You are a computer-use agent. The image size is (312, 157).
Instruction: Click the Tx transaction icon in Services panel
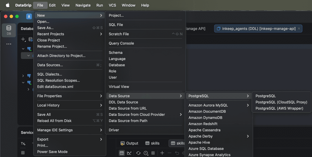pyautogui.click(x=23, y=143)
